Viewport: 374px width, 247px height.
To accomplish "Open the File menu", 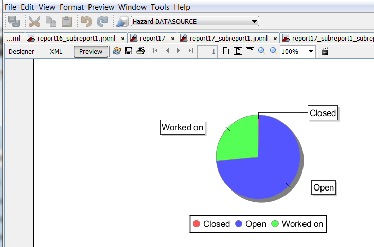I will (x=10, y=7).
